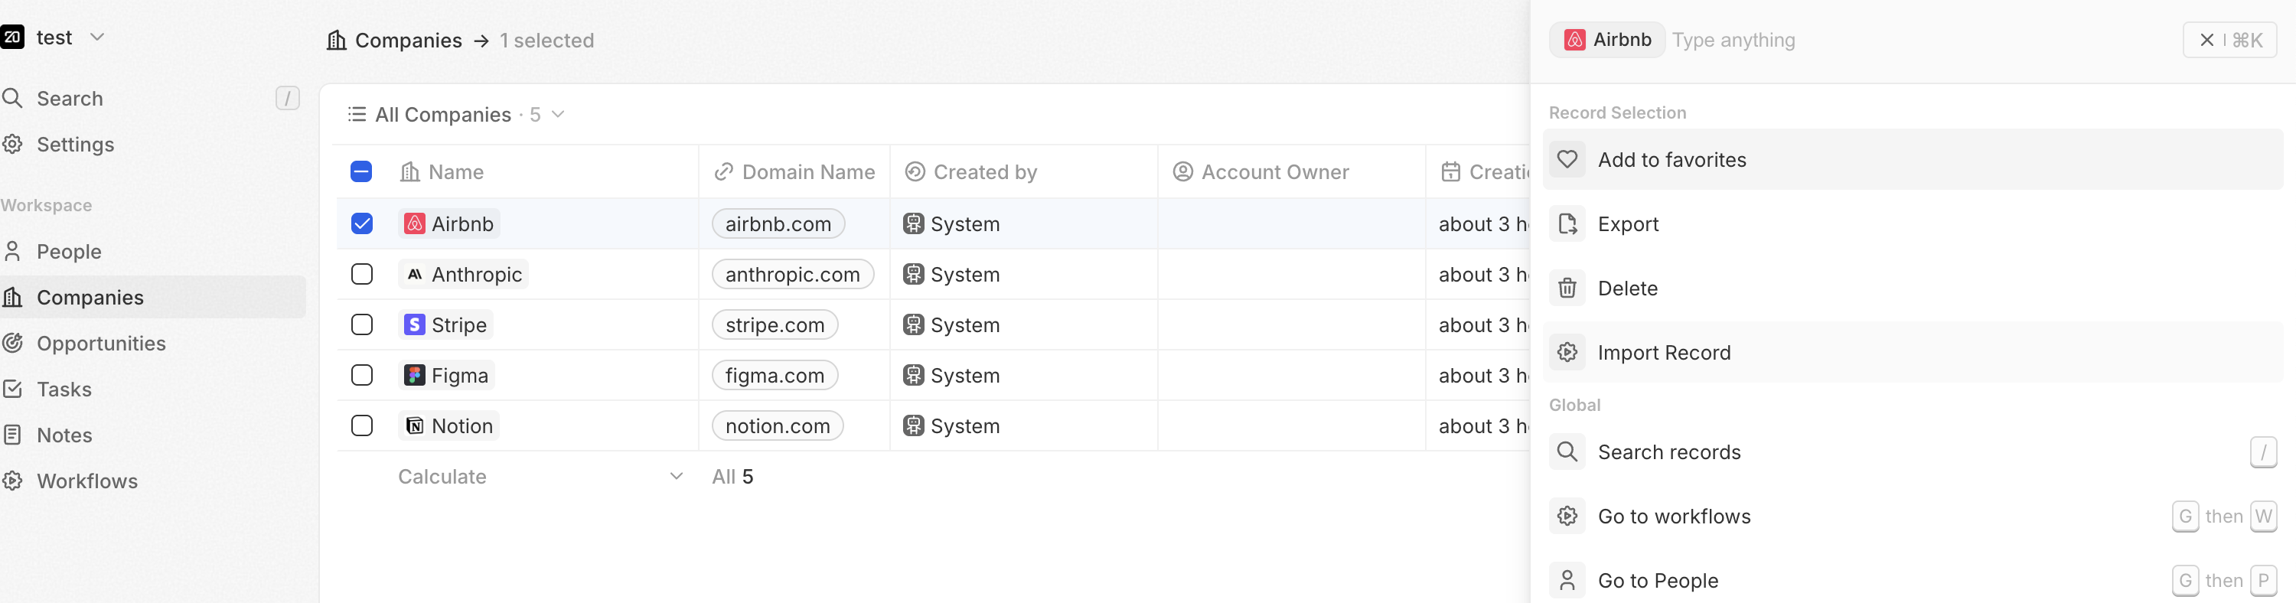Toggle the select-all header checkbox
The width and height of the screenshot is (2296, 603).
361,172
